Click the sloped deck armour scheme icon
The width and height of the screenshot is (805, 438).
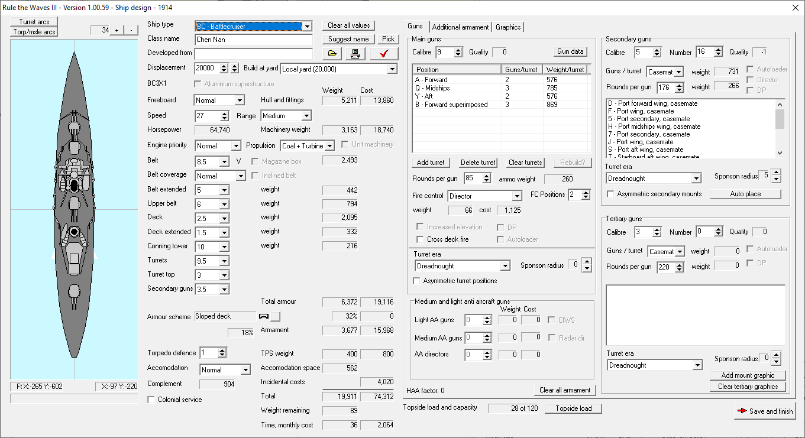tap(264, 316)
